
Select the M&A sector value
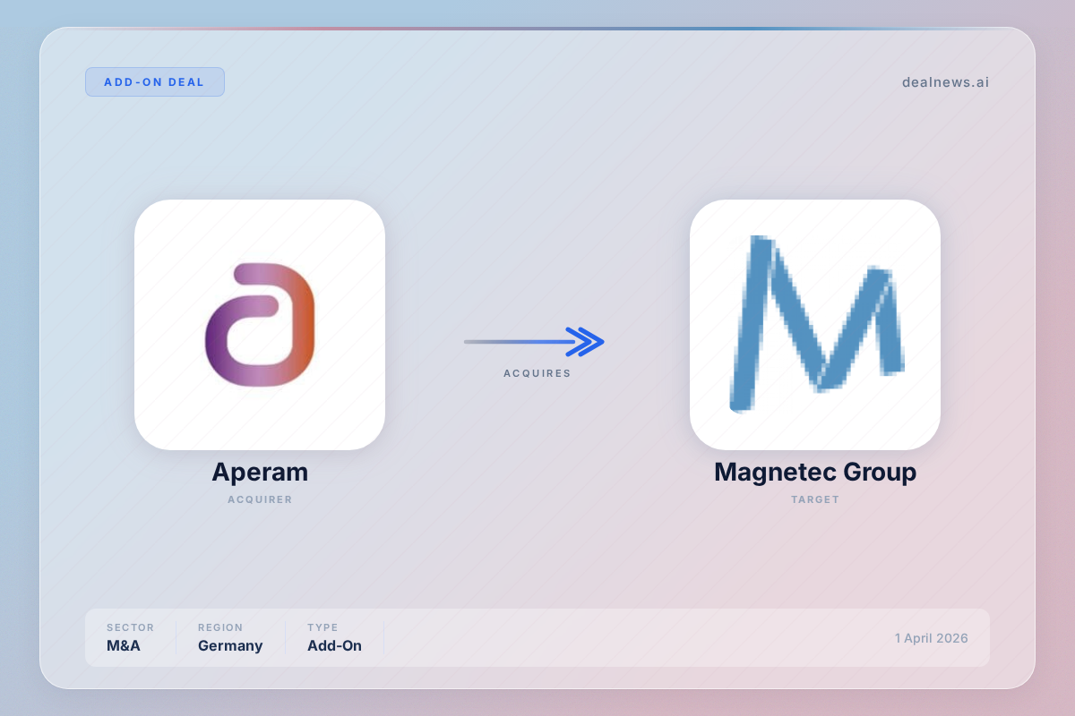tap(124, 645)
